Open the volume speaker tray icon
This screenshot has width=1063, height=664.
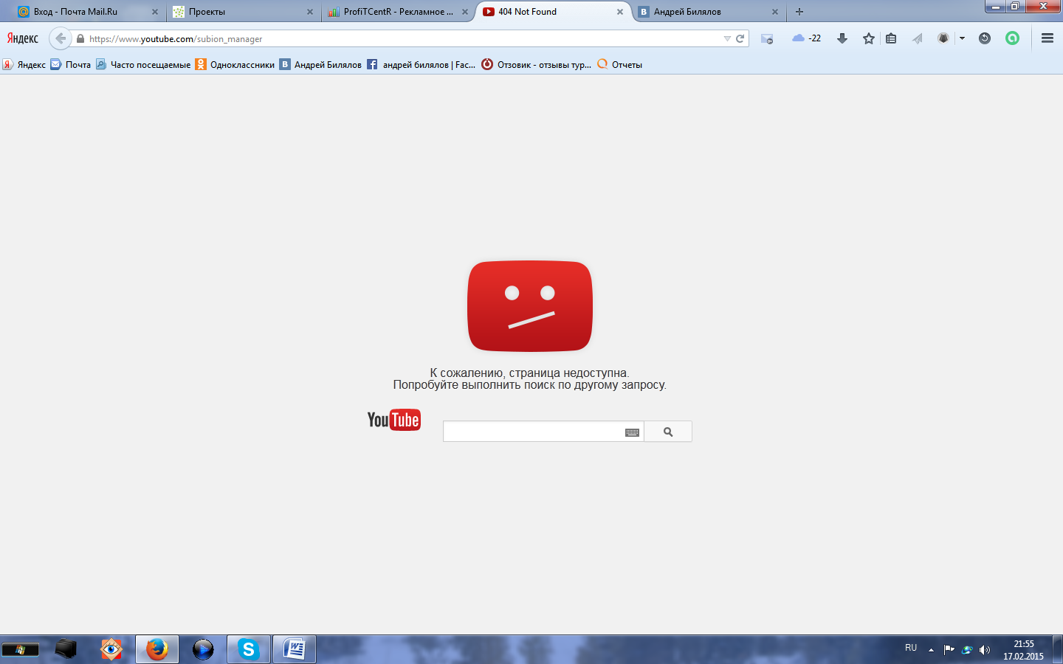[985, 650]
